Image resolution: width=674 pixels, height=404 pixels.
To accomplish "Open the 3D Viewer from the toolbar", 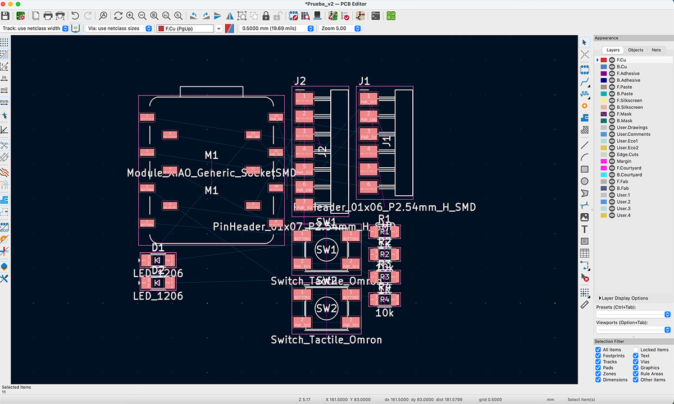I will tap(317, 16).
